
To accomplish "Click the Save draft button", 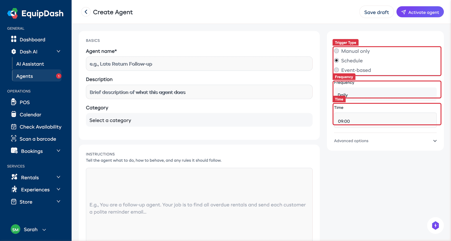I will click(376, 12).
